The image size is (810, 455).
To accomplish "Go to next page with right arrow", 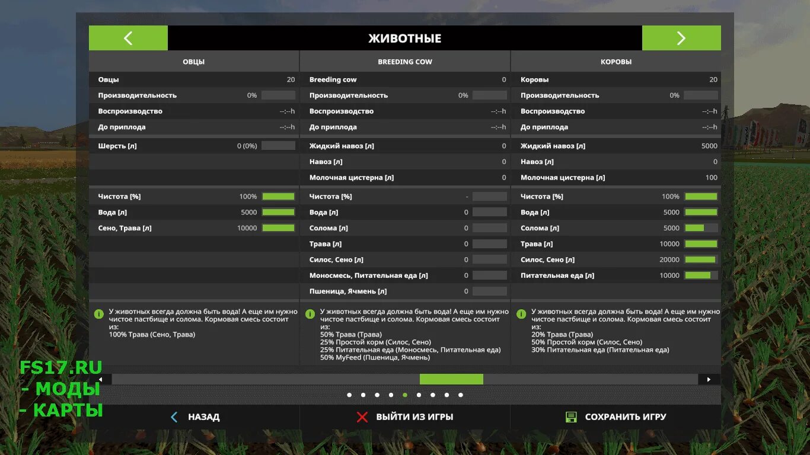I will click(681, 38).
